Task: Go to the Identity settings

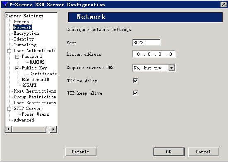Action: [x=24, y=39]
